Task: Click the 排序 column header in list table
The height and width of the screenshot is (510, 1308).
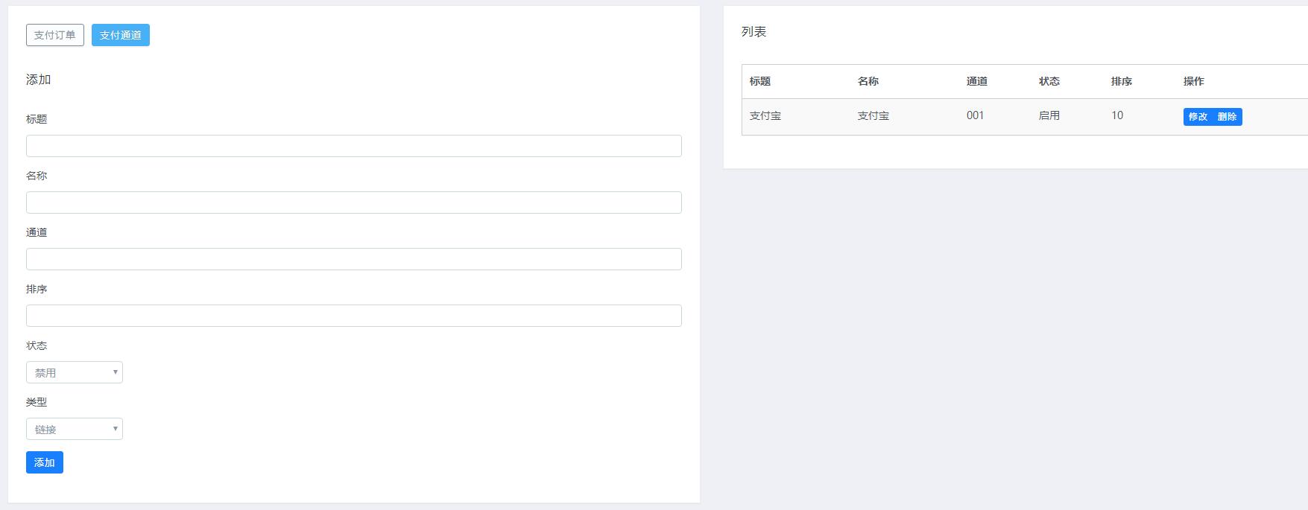Action: point(1122,81)
